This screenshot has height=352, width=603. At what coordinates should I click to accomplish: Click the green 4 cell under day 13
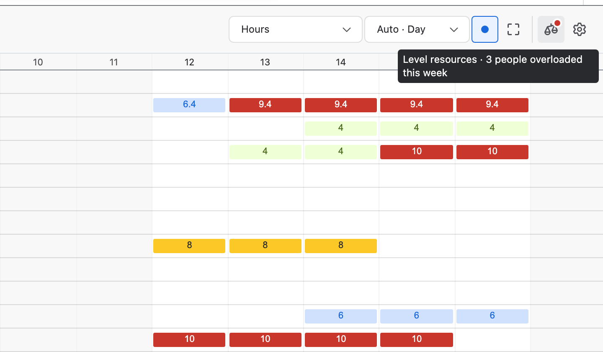(265, 152)
